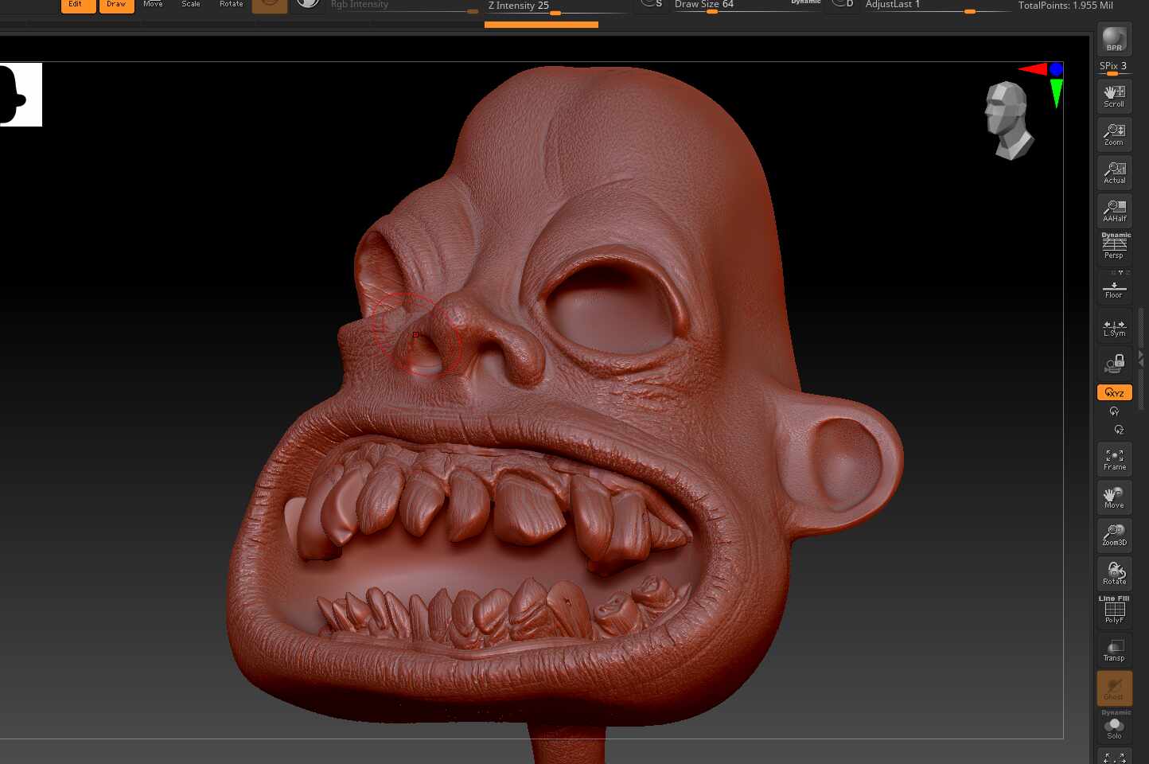Click the camera head orientation gizmo
This screenshot has width=1149, height=764.
(x=1008, y=120)
